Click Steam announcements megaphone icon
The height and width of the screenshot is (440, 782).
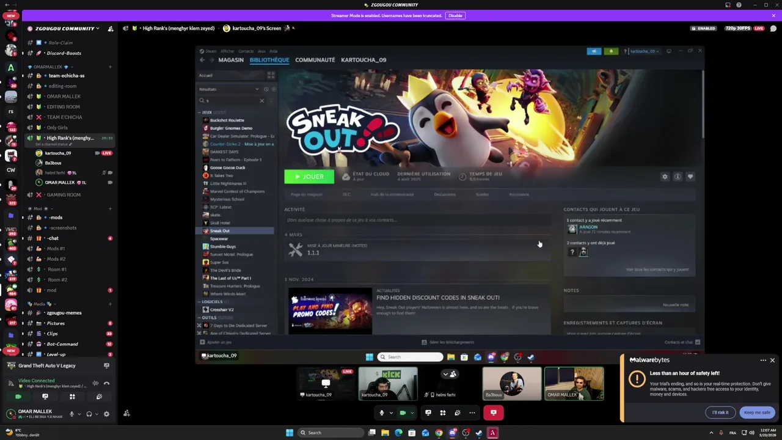point(594,51)
